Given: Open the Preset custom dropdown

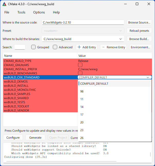Looking at the screenshot, I should [x=83, y=31].
